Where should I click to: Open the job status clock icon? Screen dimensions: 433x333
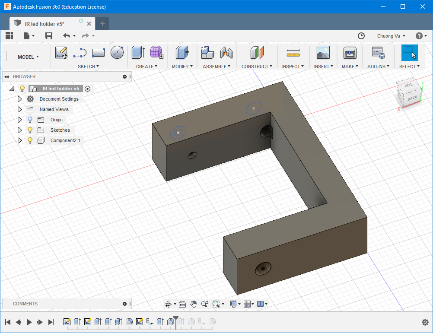click(361, 36)
